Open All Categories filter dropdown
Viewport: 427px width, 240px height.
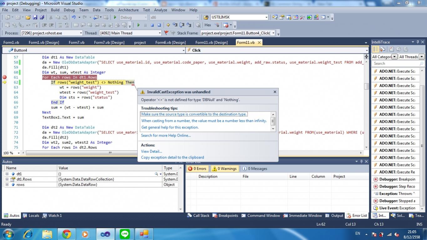pos(394,57)
